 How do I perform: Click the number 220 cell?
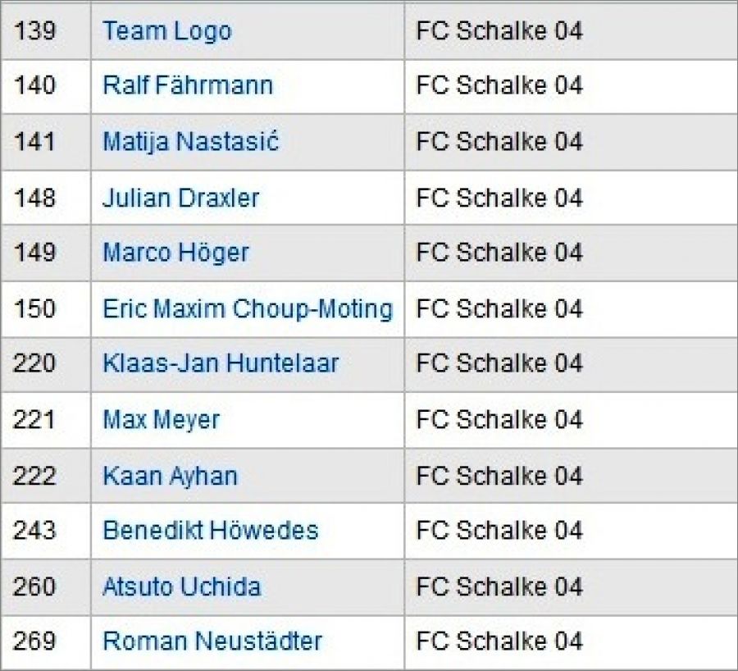[x=34, y=363]
